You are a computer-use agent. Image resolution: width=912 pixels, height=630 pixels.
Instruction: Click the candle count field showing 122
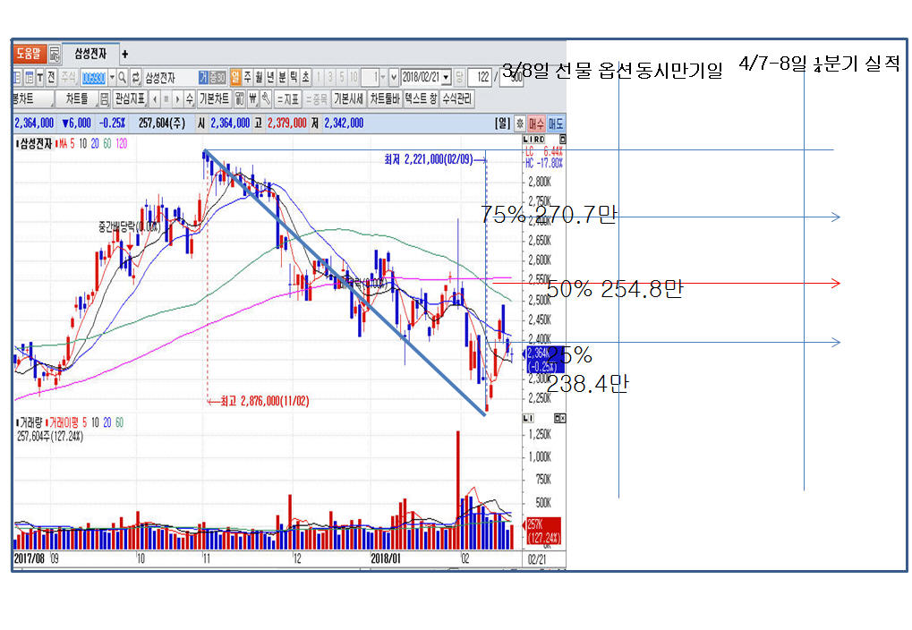coord(481,77)
